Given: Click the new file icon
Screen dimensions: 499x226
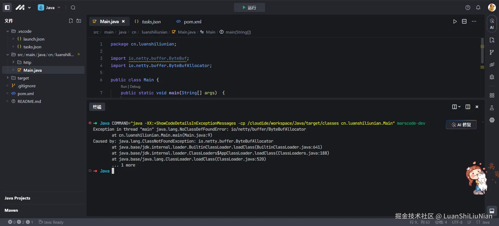Looking at the screenshot, I should (x=71, y=21).
